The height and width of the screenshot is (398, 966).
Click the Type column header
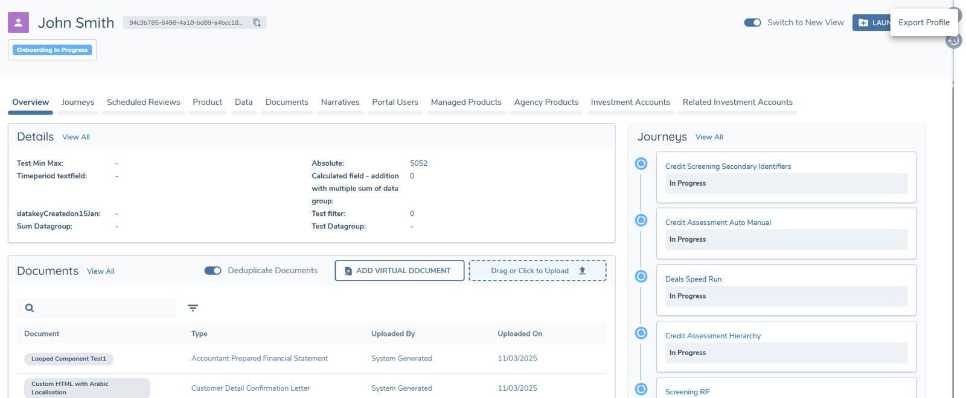point(199,334)
